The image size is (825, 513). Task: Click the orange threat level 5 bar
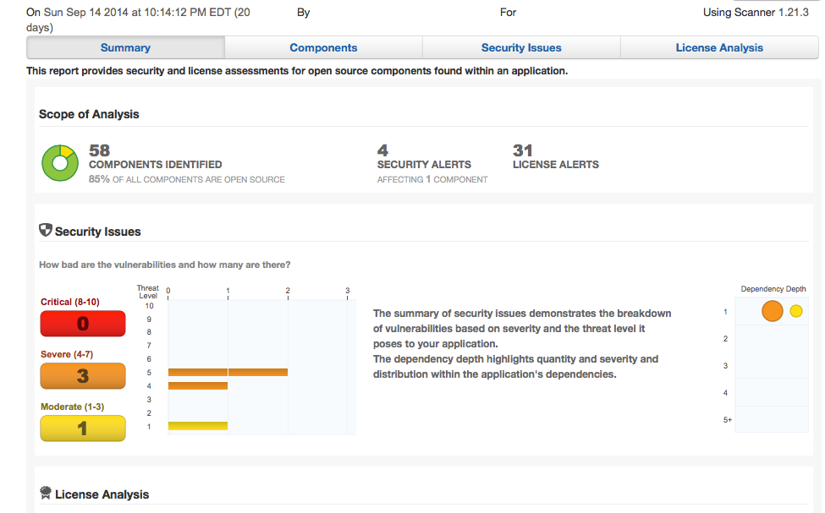[x=228, y=372]
